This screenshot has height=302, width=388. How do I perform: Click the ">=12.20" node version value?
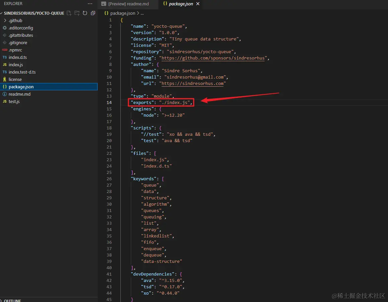[173, 115]
